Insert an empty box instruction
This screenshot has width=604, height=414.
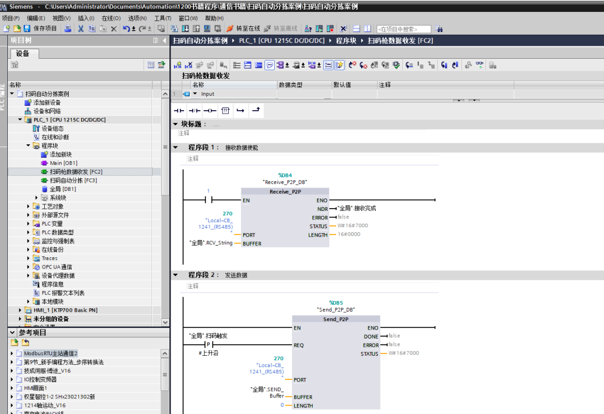(225, 111)
